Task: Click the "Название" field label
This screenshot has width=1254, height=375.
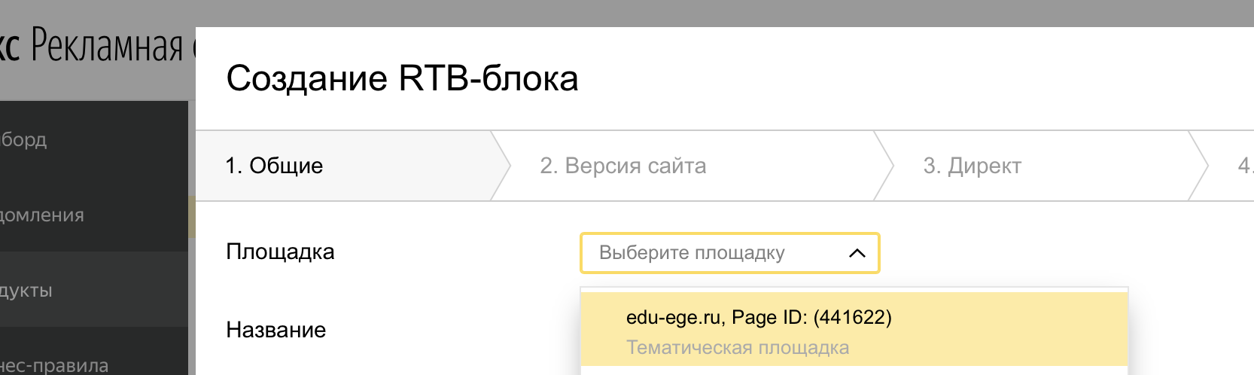Action: 275,330
